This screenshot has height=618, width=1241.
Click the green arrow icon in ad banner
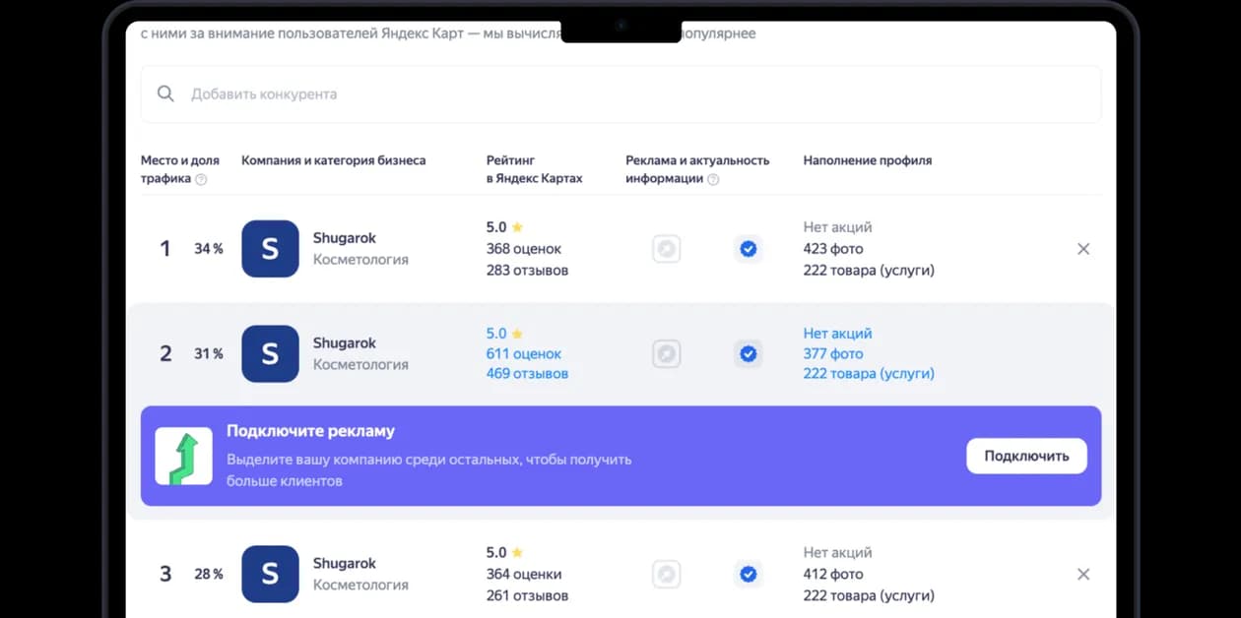[184, 457]
